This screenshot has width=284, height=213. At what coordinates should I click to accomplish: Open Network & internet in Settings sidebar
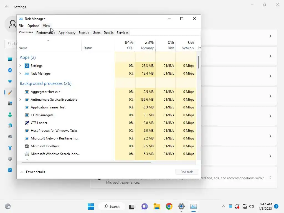(10, 81)
